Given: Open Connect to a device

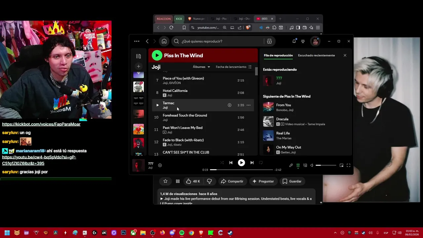Looking at the screenshot, I should 305,165.
